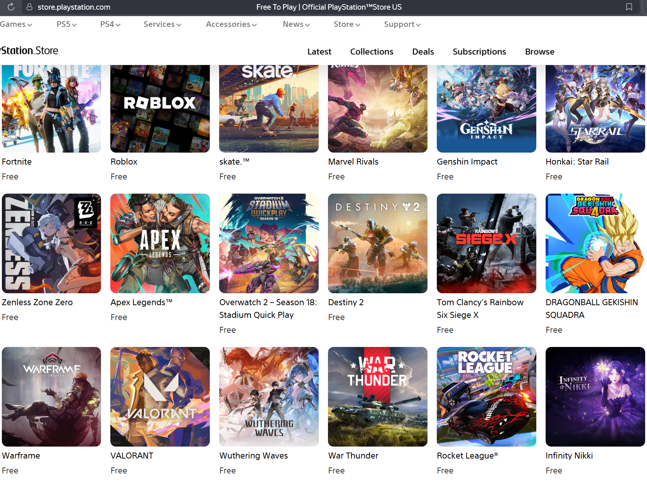Click the padlock site security icon

[x=29, y=7]
